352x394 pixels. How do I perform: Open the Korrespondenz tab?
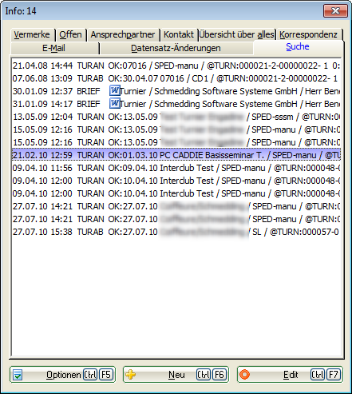coord(308,34)
